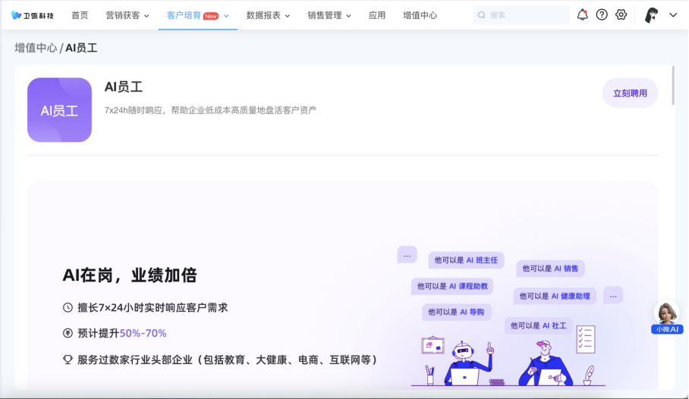Open the help question mark icon
This screenshot has width=689, height=399.
tap(602, 15)
